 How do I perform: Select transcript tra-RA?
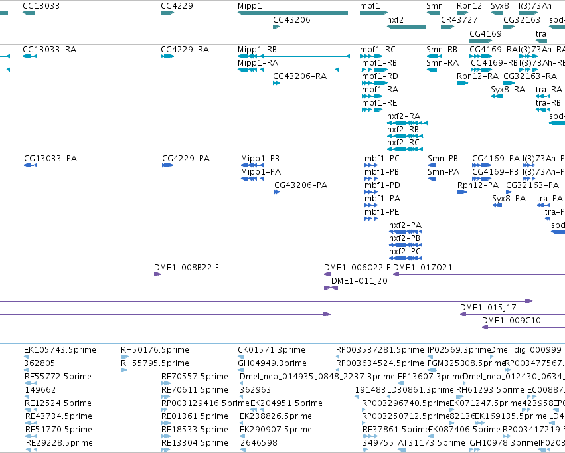point(549,90)
